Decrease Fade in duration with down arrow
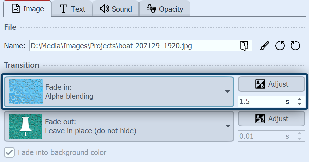This screenshot has width=309, height=162. tap(299, 104)
